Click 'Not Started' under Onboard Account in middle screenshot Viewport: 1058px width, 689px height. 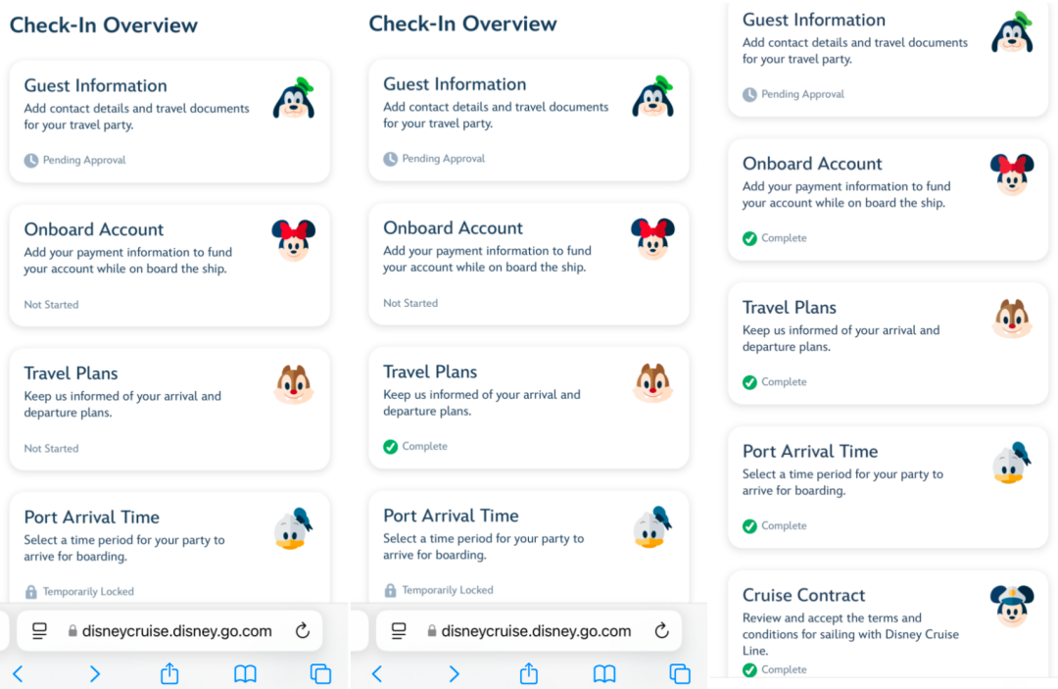pos(410,304)
